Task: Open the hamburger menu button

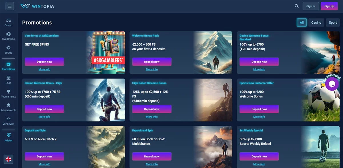Action: coord(10,6)
